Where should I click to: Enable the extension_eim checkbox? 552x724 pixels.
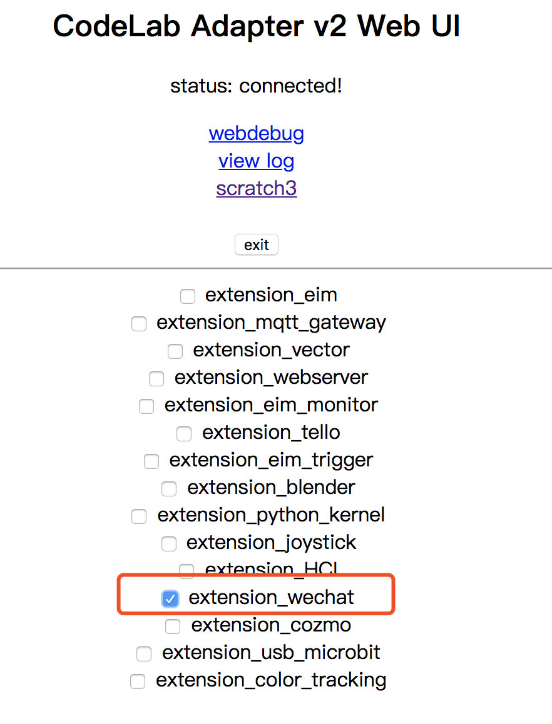point(187,296)
